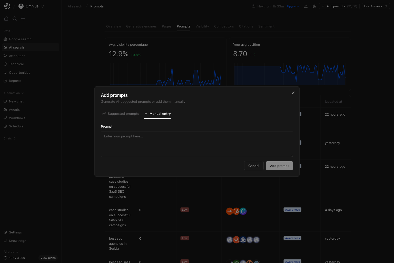394x263 pixels.
Task: Open sidebar search magnifier icon
Action: click(x=15, y=18)
